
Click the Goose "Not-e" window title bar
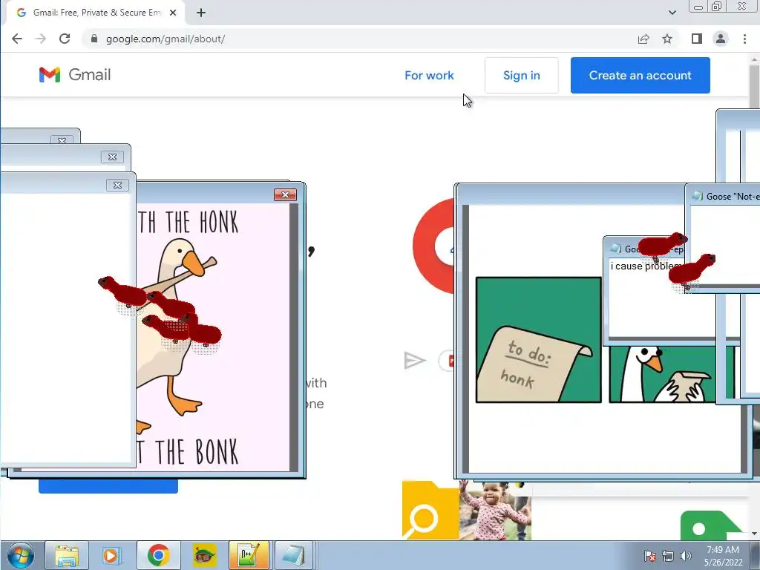click(x=723, y=196)
